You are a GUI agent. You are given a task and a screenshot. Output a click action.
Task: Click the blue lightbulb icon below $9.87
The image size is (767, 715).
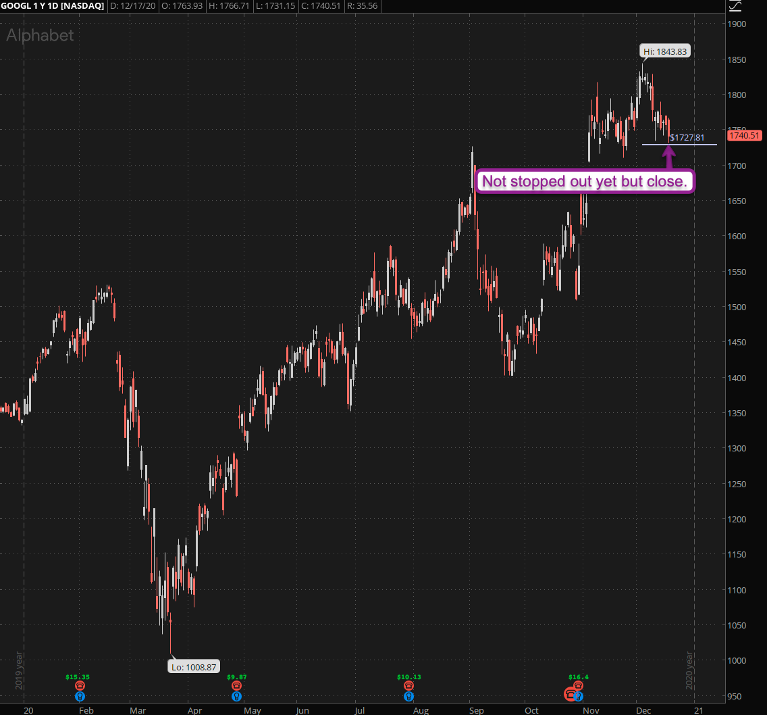(x=236, y=696)
